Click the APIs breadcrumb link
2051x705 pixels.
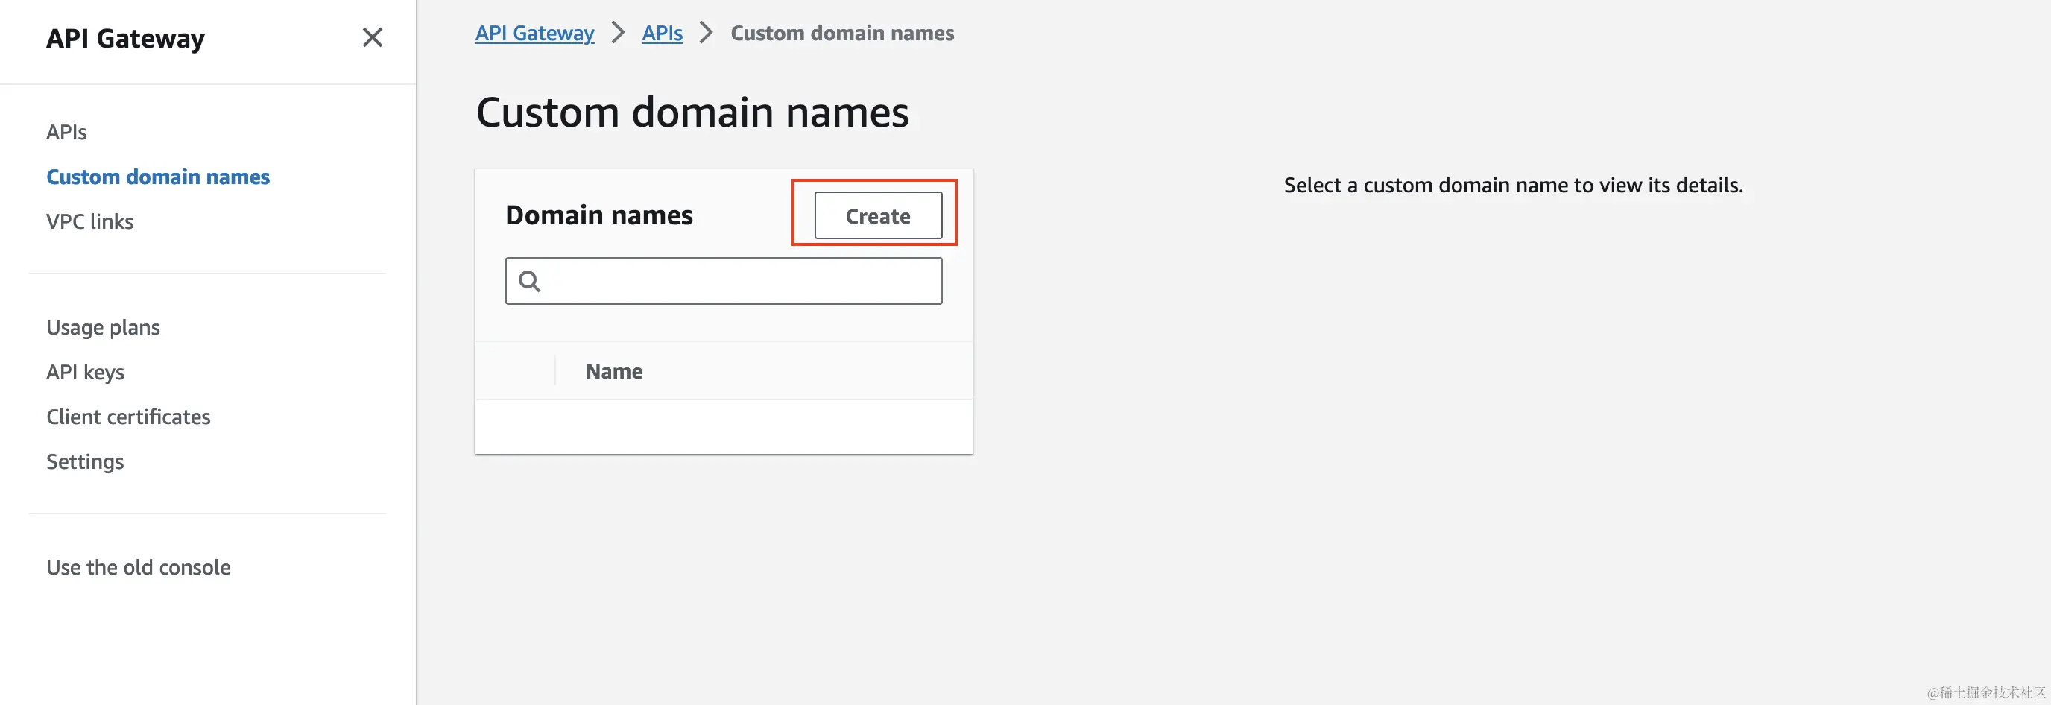[662, 34]
